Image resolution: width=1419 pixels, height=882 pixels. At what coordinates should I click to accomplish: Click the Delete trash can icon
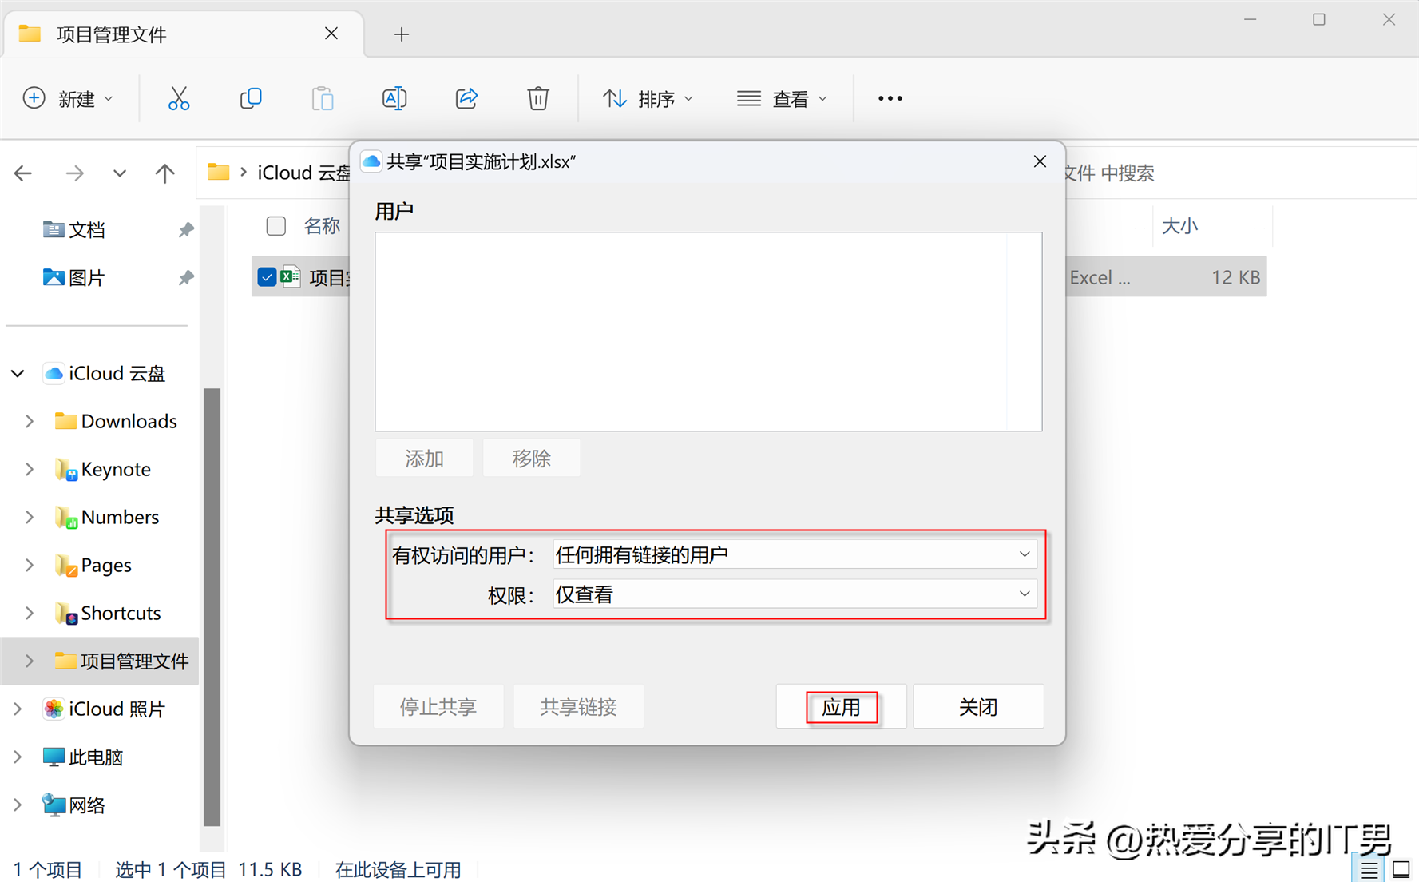538,98
